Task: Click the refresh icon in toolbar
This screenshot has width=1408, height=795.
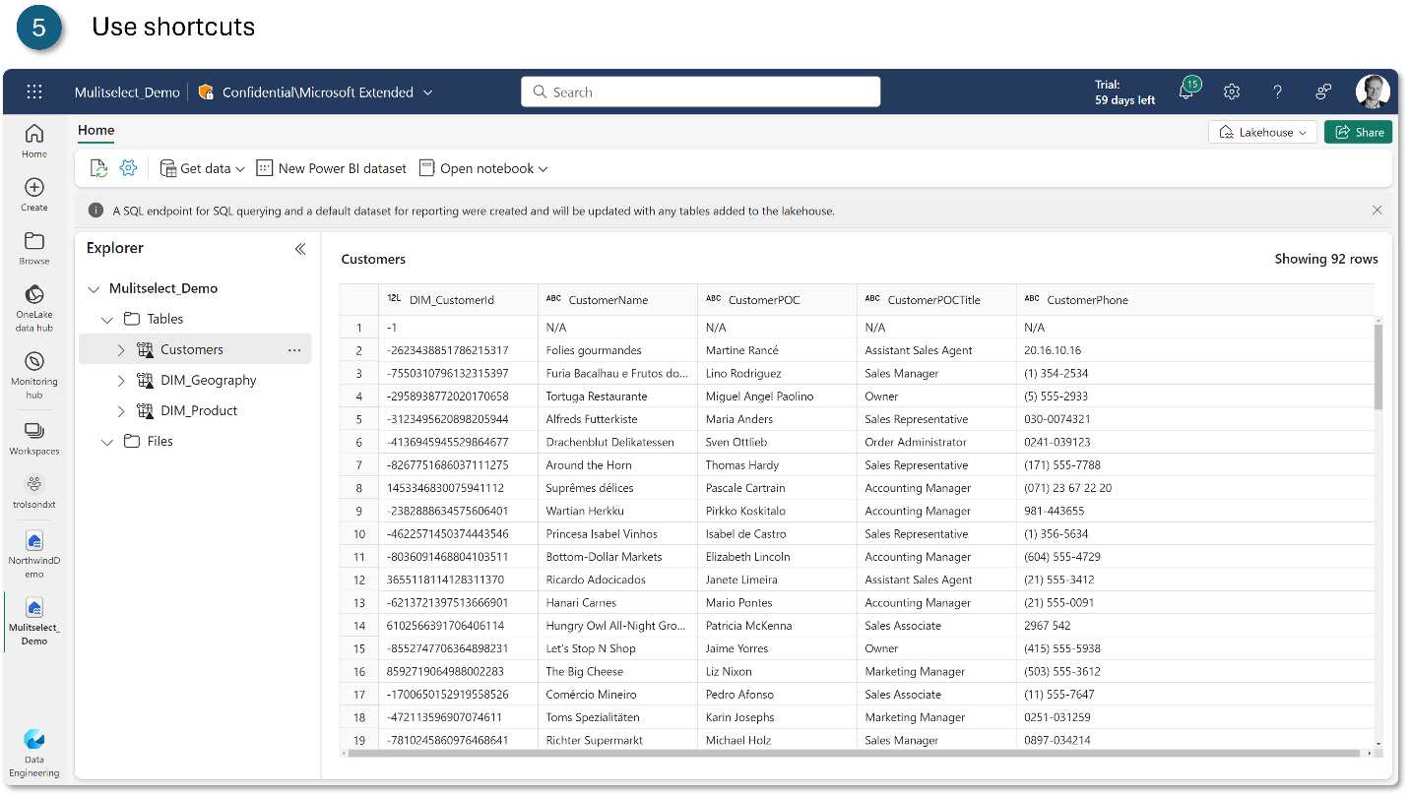Action: (x=98, y=168)
